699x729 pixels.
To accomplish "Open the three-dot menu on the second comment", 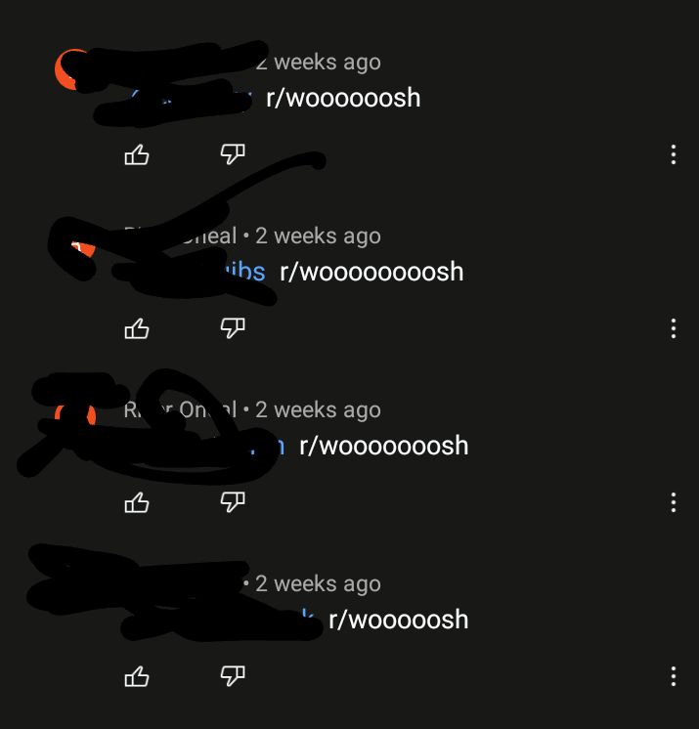I will click(x=674, y=328).
